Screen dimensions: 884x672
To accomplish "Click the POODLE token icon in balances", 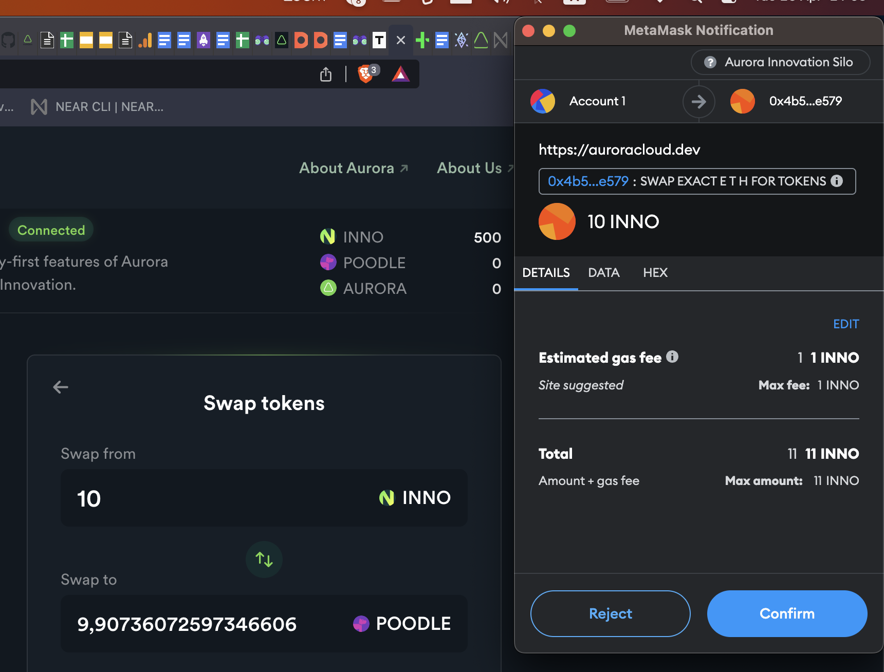I will click(x=328, y=263).
